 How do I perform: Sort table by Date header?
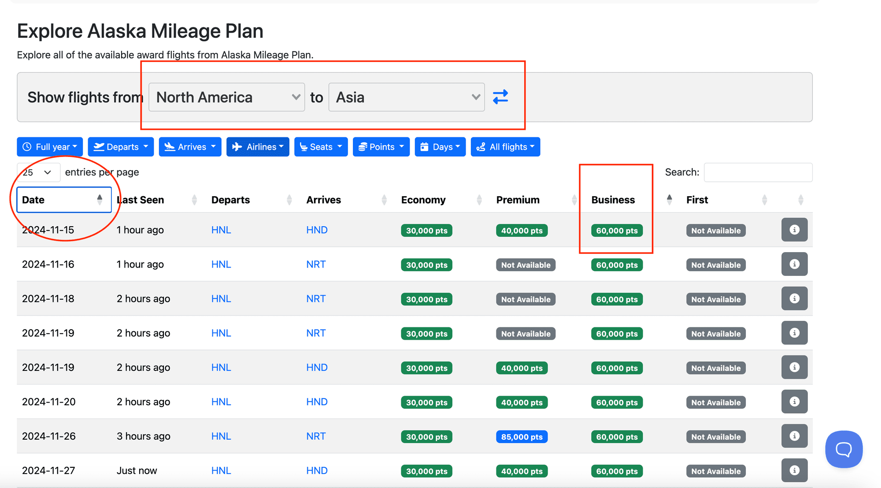[x=64, y=200]
